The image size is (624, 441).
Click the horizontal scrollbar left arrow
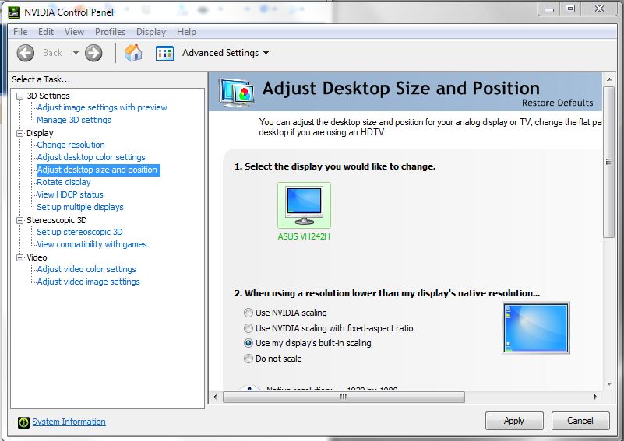click(215, 397)
